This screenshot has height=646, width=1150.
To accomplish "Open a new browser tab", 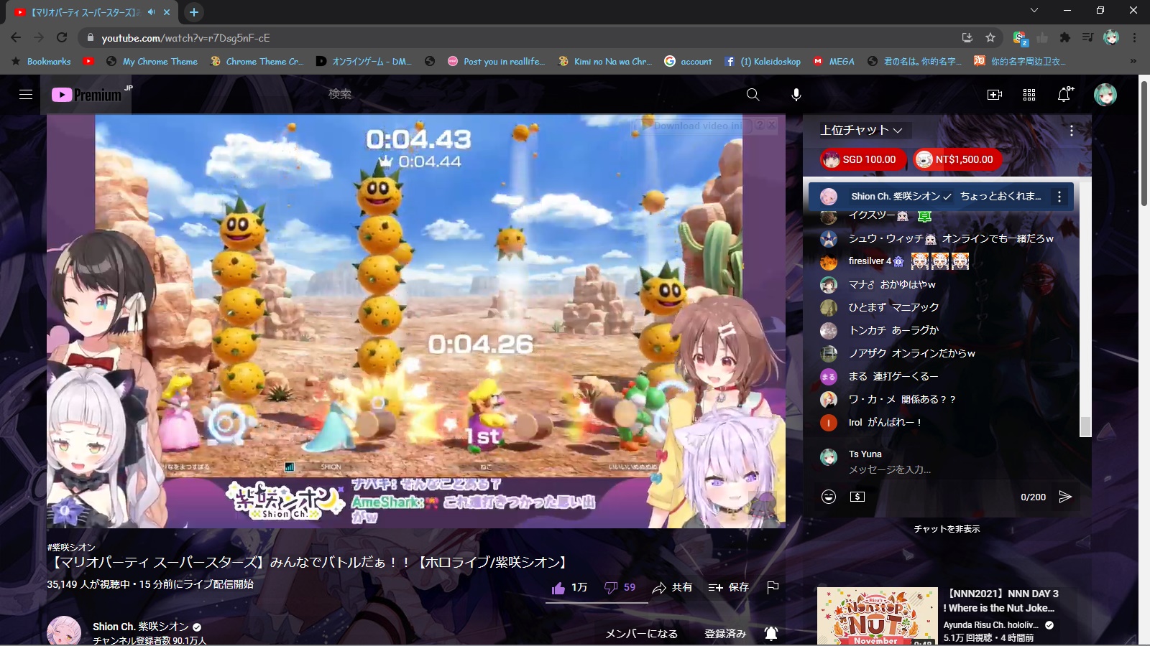I will point(194,12).
